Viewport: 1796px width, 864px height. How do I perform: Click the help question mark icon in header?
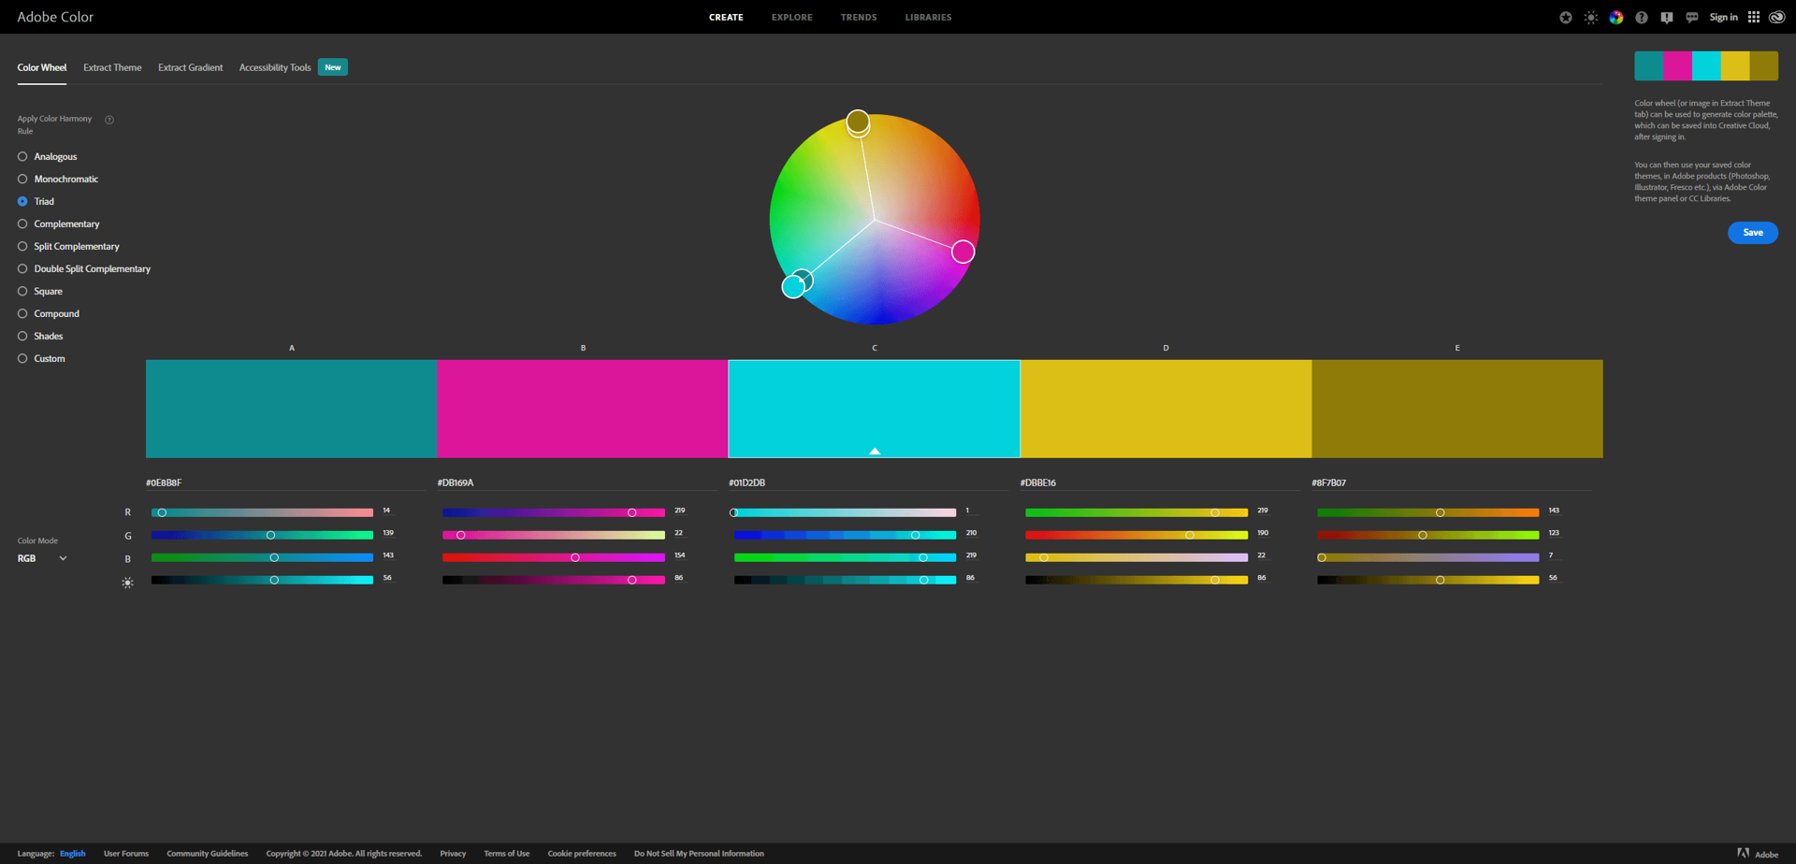coord(1640,17)
